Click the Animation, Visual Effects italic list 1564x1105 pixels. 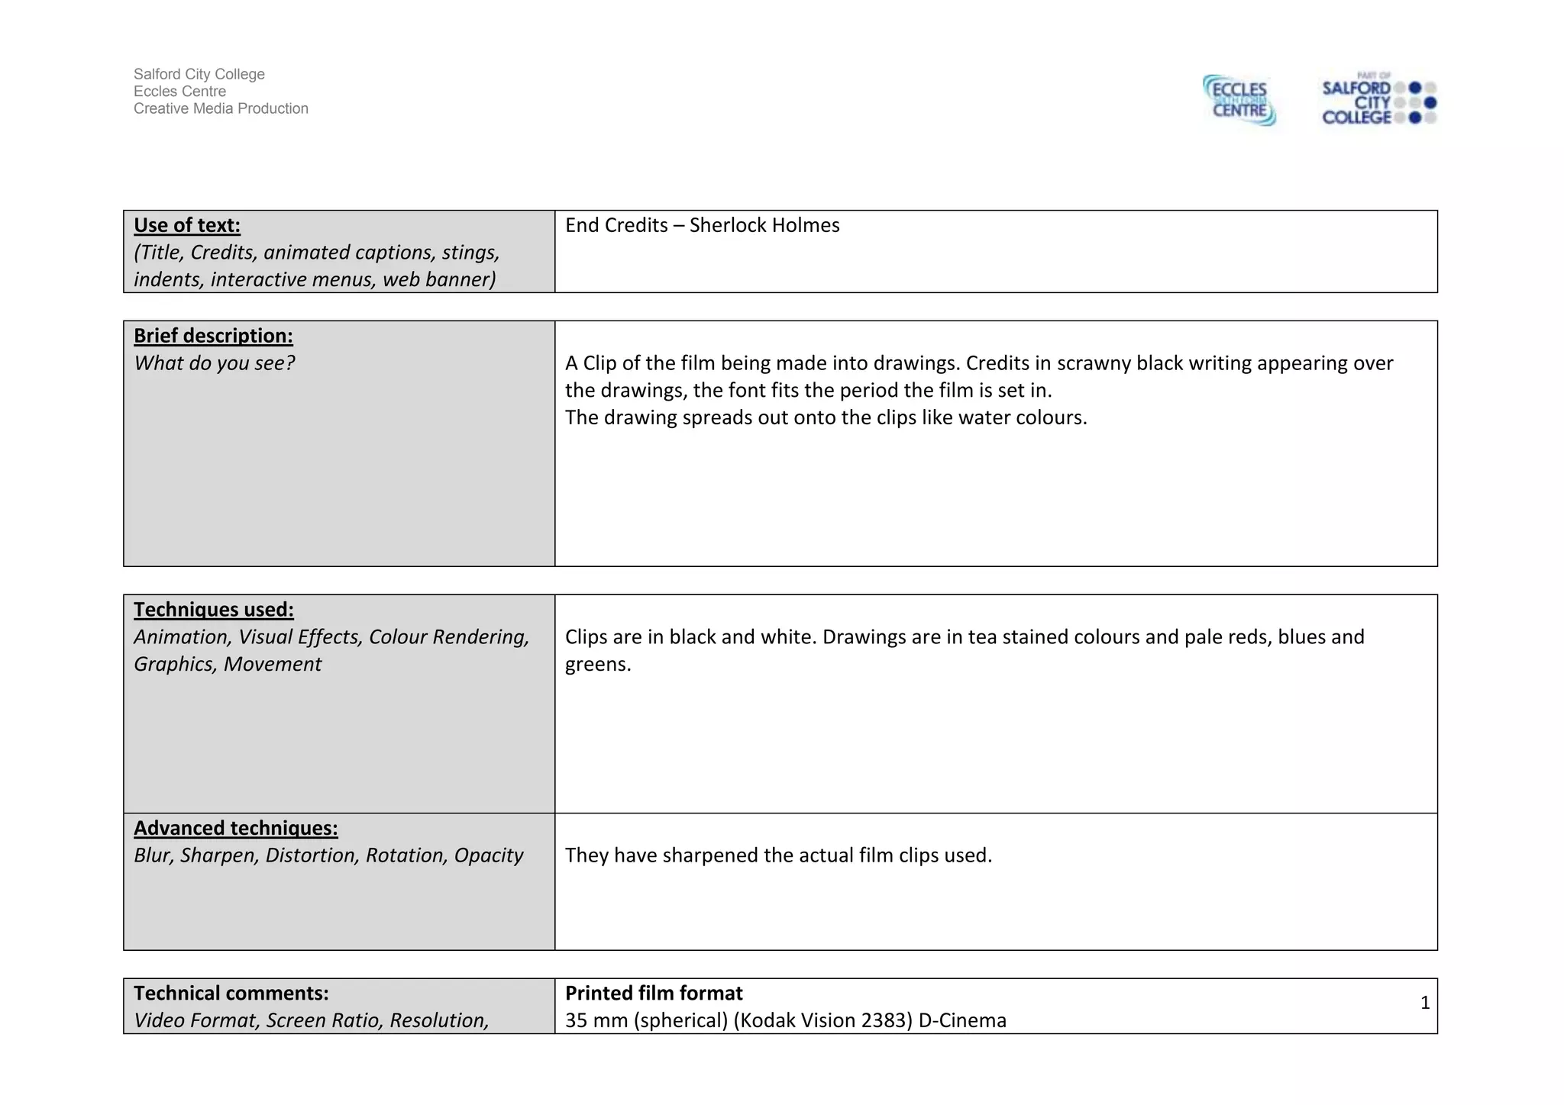tap(331, 650)
